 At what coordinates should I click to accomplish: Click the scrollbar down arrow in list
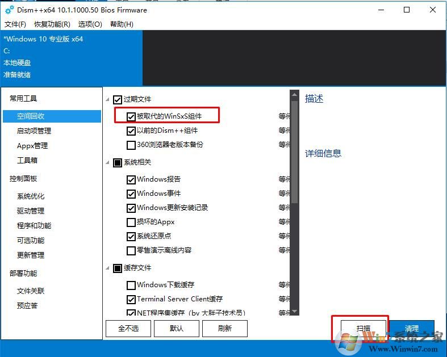point(294,311)
